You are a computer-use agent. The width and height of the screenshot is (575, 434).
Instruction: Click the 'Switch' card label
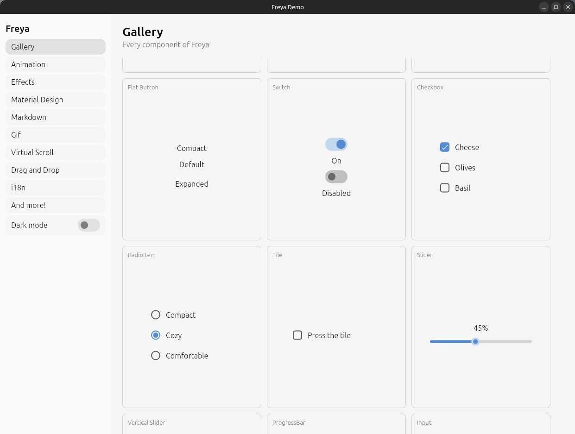281,87
